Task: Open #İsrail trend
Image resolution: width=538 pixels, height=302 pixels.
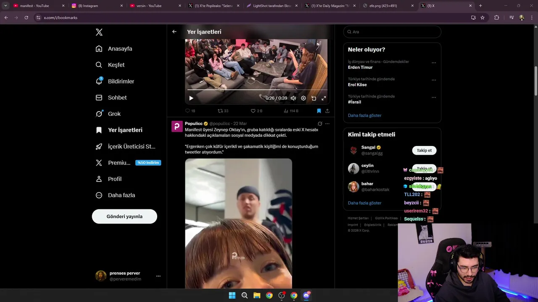Action: click(x=354, y=102)
